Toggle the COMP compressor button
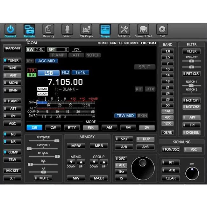The width and height of the screenshot is (207, 207). point(12,152)
